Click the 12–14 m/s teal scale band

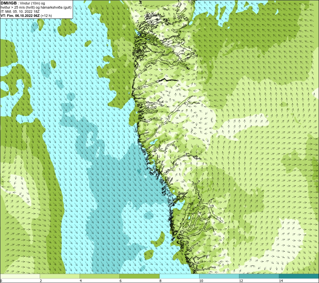coord(259,276)
